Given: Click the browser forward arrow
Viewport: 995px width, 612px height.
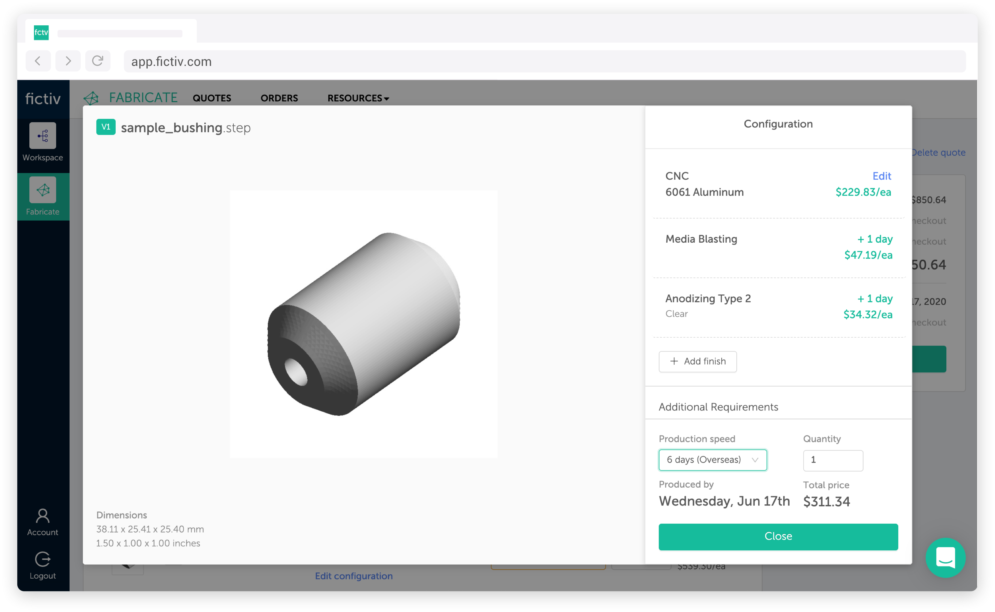Looking at the screenshot, I should 68,61.
